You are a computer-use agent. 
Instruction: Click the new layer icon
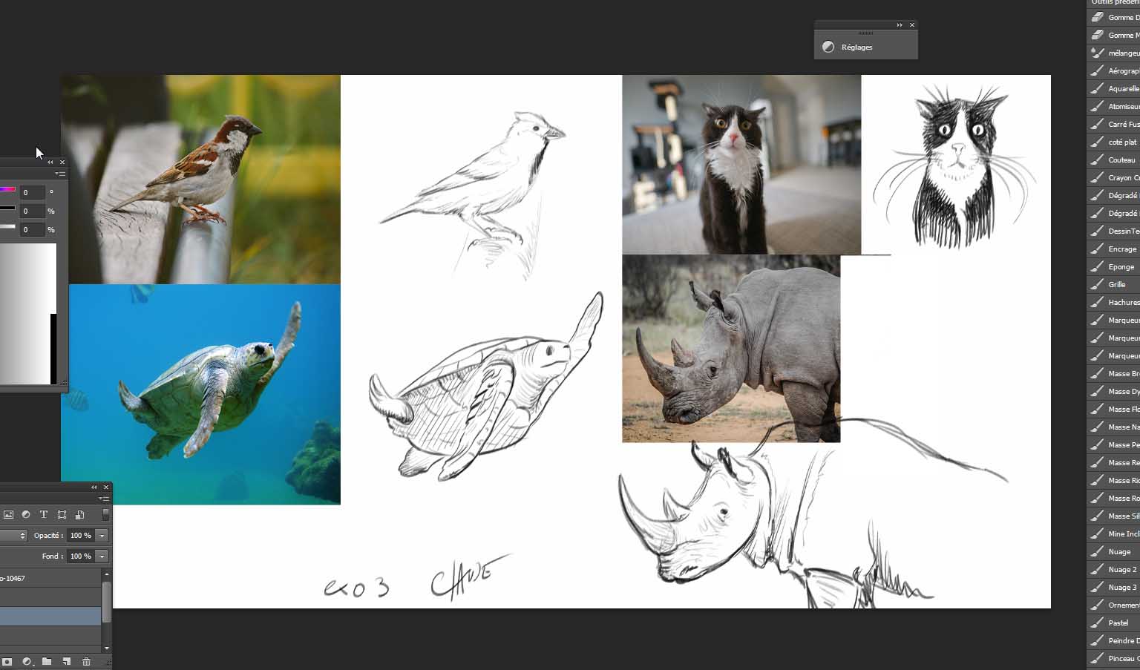click(66, 661)
